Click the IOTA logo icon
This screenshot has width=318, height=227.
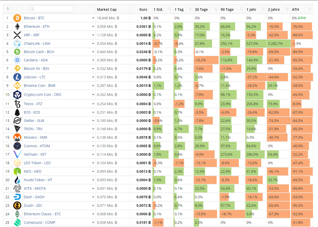[x=17, y=188]
